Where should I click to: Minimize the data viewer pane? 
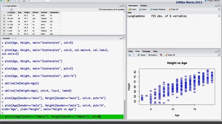tap(121, 6)
